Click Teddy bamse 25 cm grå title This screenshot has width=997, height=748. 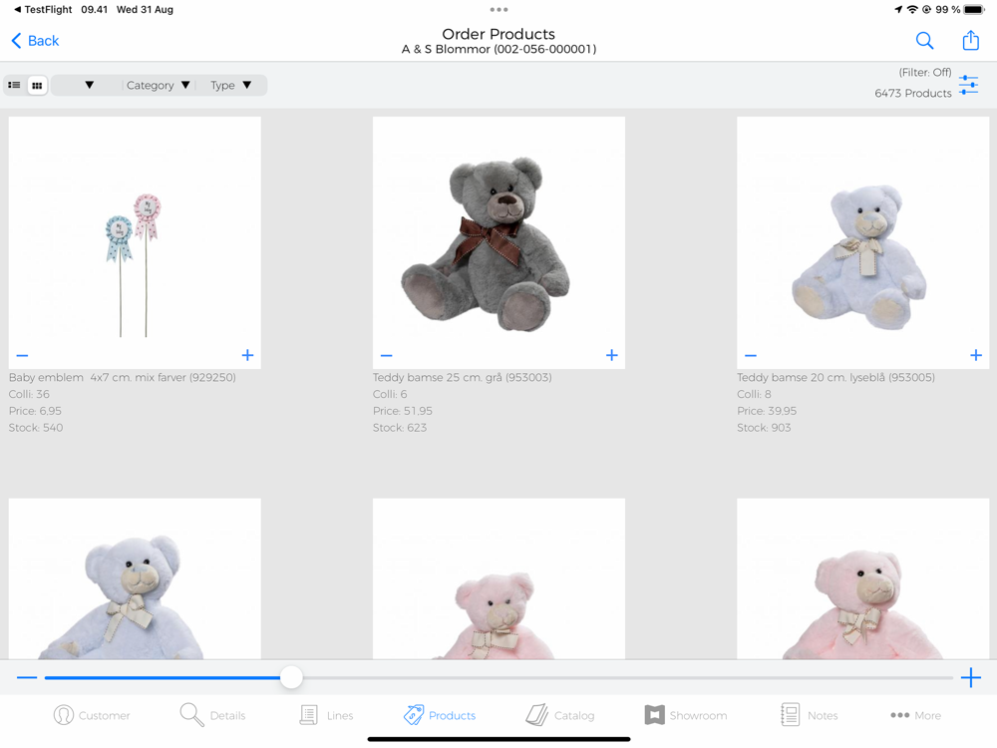pos(463,377)
